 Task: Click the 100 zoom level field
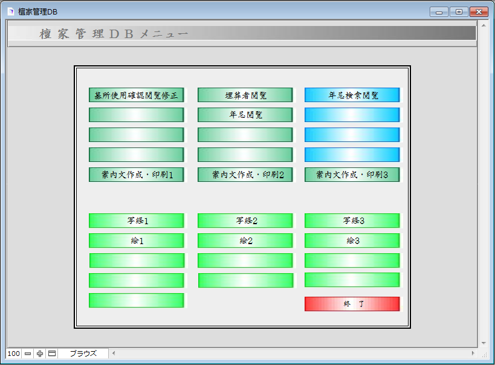[x=13, y=354]
